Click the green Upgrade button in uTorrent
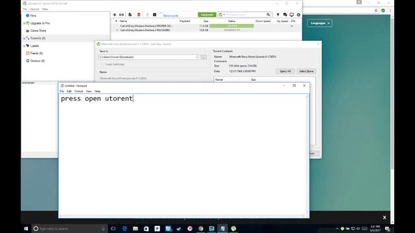 pyautogui.click(x=207, y=15)
